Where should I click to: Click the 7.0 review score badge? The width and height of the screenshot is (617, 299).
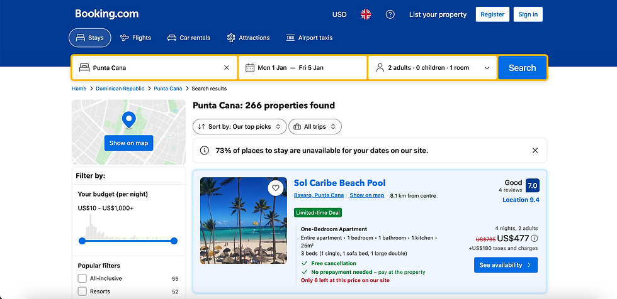tap(532, 185)
